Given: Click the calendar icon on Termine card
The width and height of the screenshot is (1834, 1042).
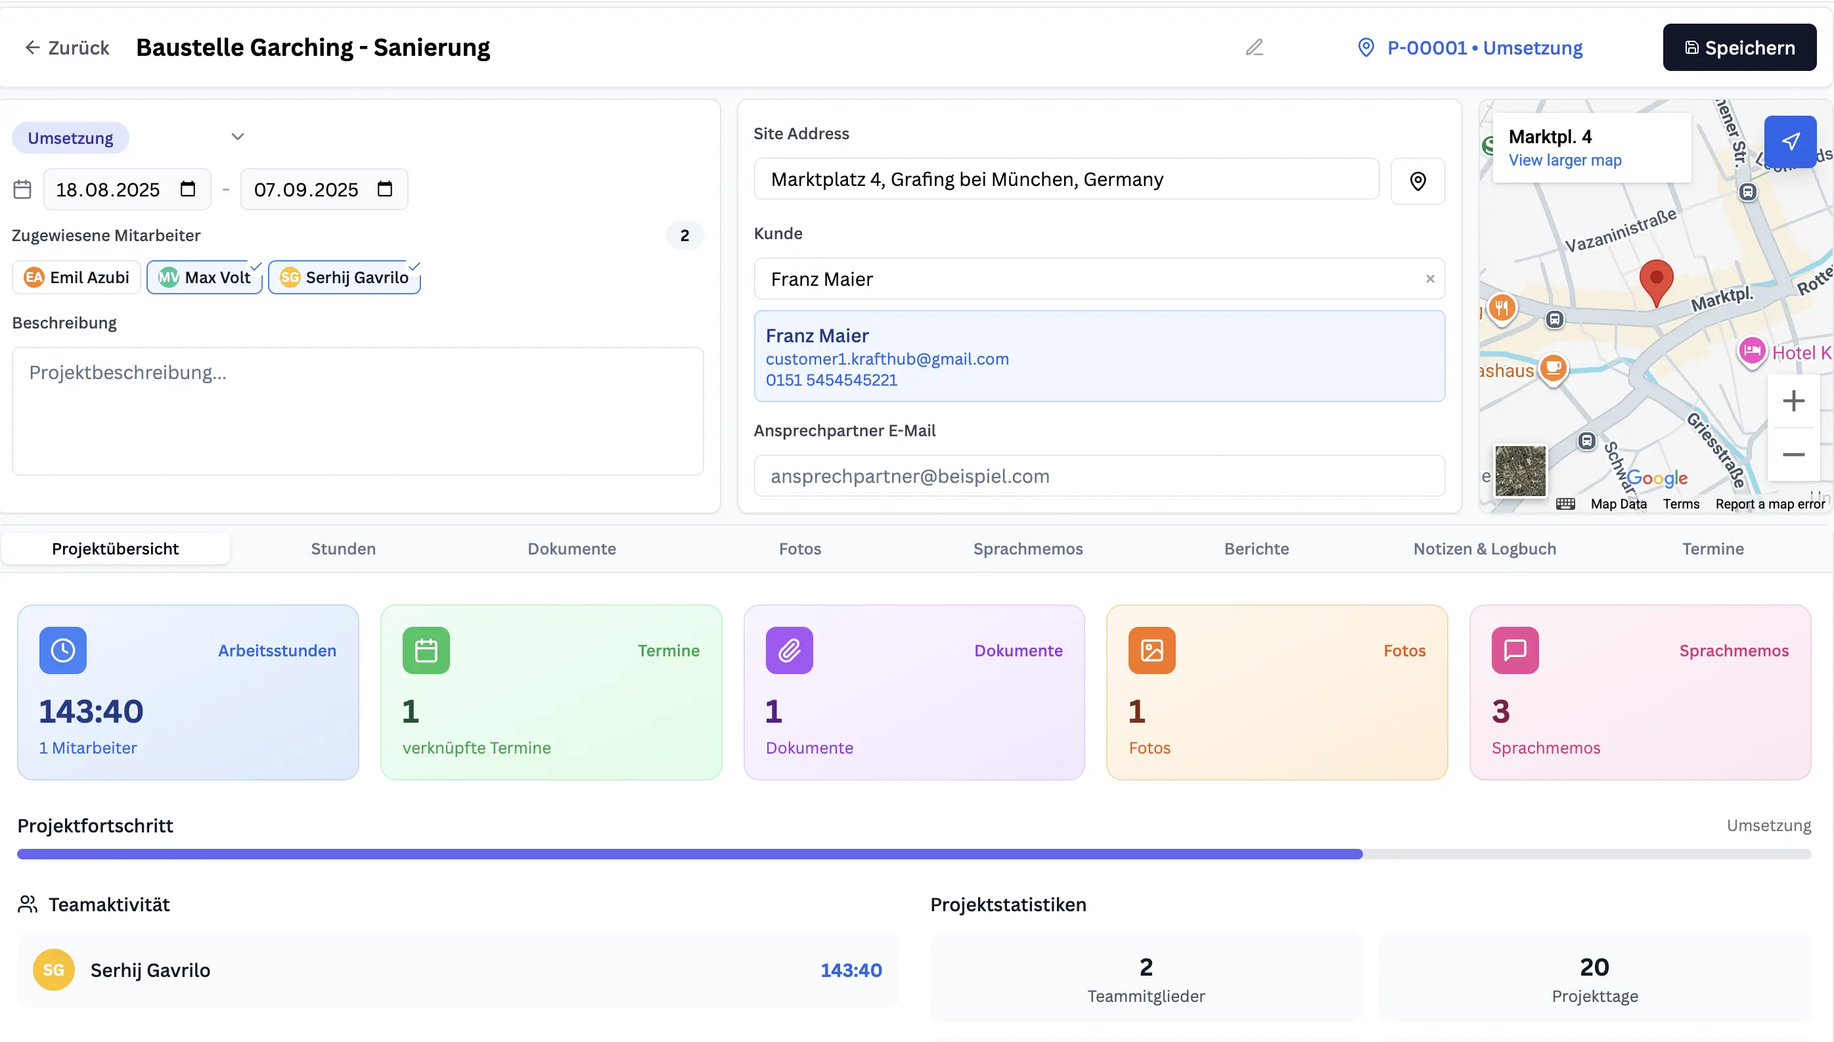Looking at the screenshot, I should (x=426, y=650).
